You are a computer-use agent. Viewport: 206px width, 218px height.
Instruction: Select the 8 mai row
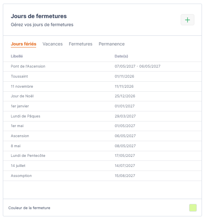(102, 146)
